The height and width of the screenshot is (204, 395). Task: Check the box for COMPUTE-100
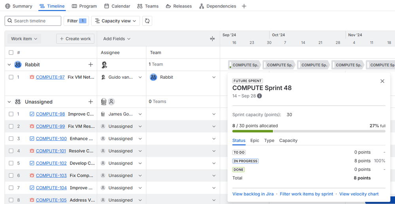[x=11, y=138]
